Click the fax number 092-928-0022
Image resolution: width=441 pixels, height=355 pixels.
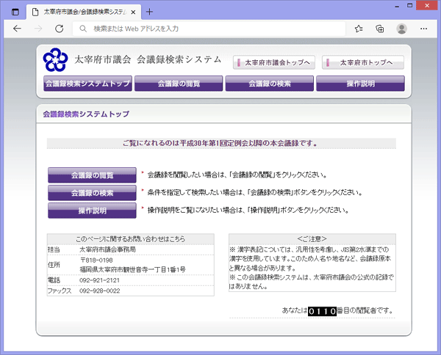point(99,290)
